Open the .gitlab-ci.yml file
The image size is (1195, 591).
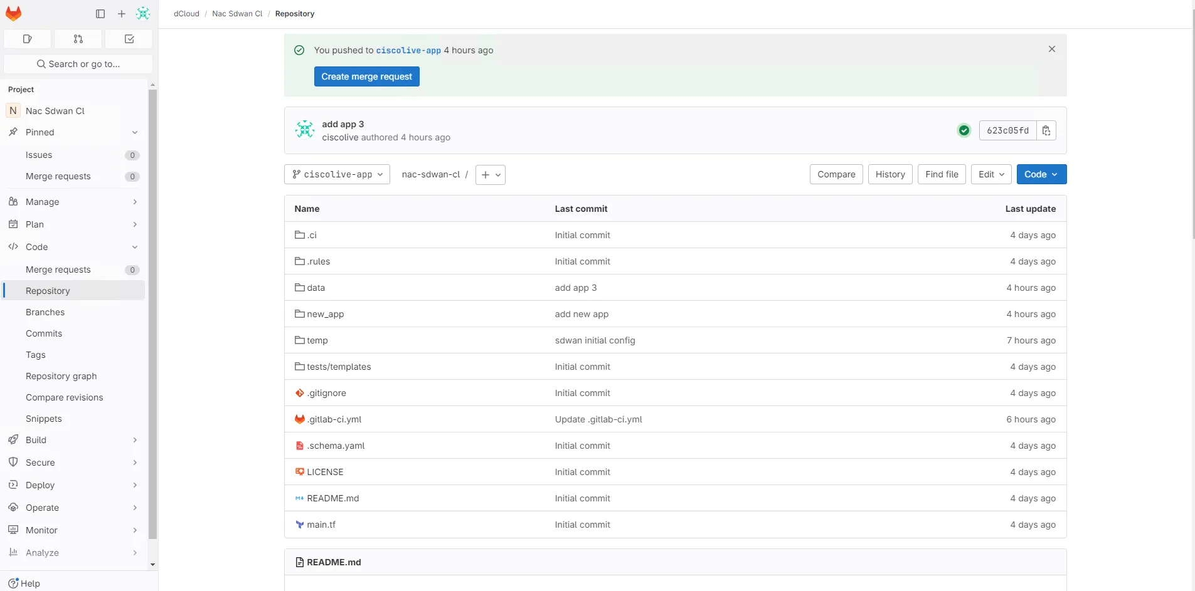coord(334,419)
